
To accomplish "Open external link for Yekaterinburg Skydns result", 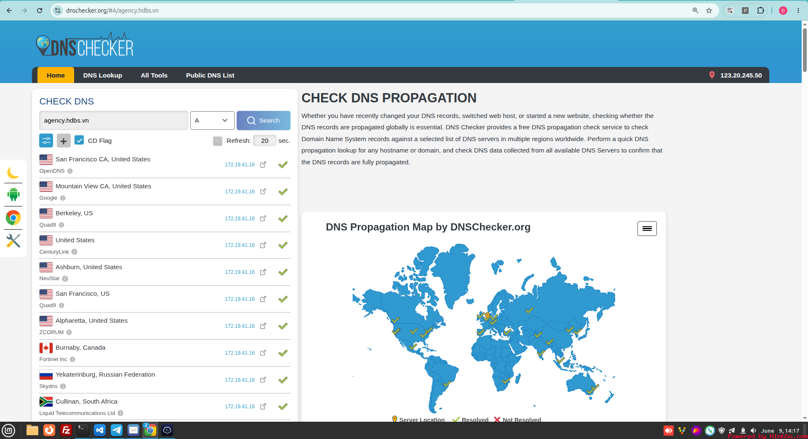I will pyautogui.click(x=263, y=380).
